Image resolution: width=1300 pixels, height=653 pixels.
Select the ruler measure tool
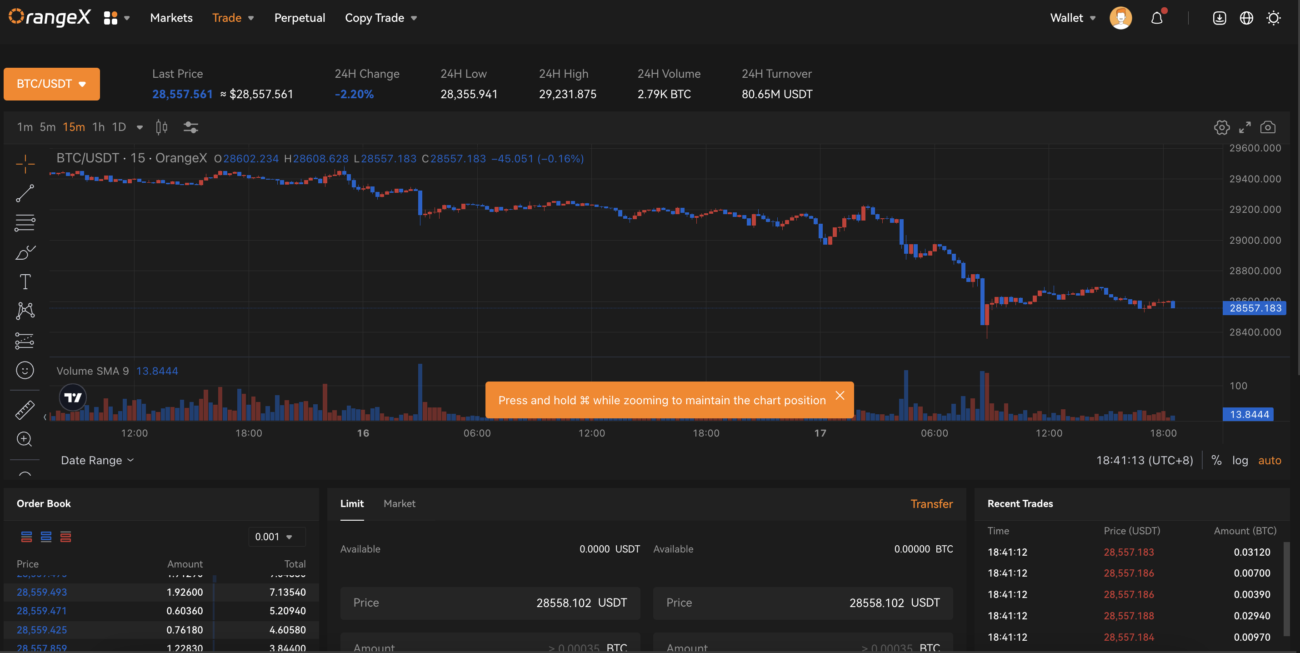[x=25, y=410]
